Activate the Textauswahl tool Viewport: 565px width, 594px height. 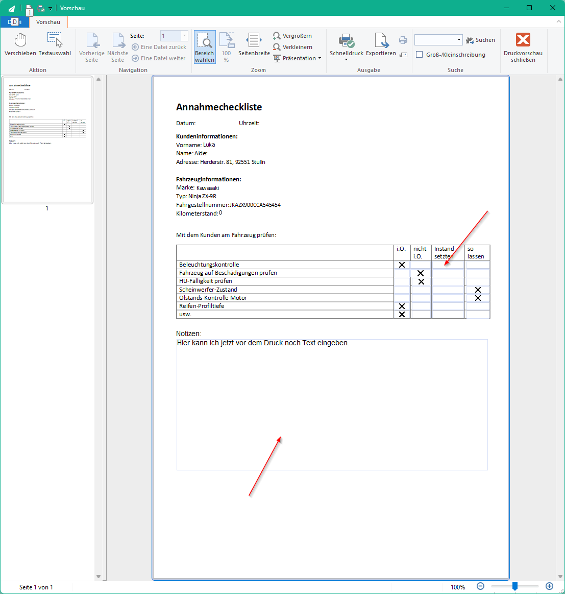click(x=55, y=45)
